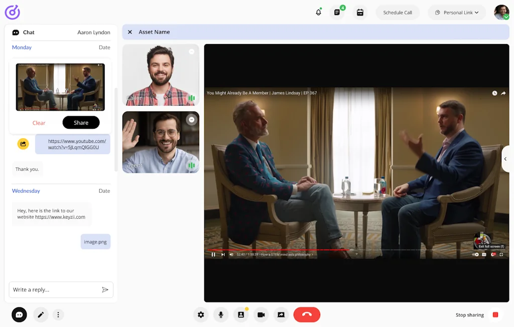Toggle the camera video off
Screen dimensions: 514x327
pos(261,314)
